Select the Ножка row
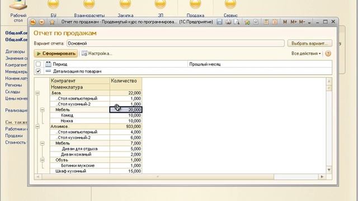 click(x=79, y=121)
